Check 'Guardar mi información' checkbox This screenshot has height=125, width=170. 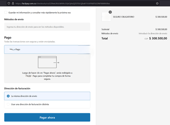click(6, 12)
